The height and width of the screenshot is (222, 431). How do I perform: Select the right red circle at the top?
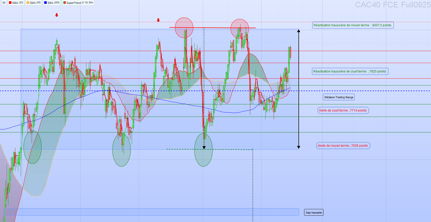point(240,29)
